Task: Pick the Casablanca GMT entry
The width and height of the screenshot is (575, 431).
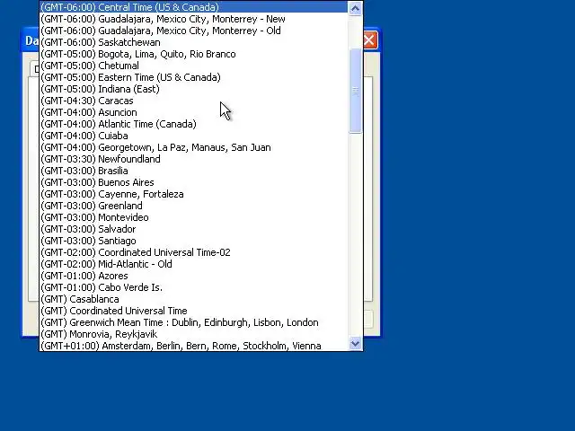Action: pos(194,299)
